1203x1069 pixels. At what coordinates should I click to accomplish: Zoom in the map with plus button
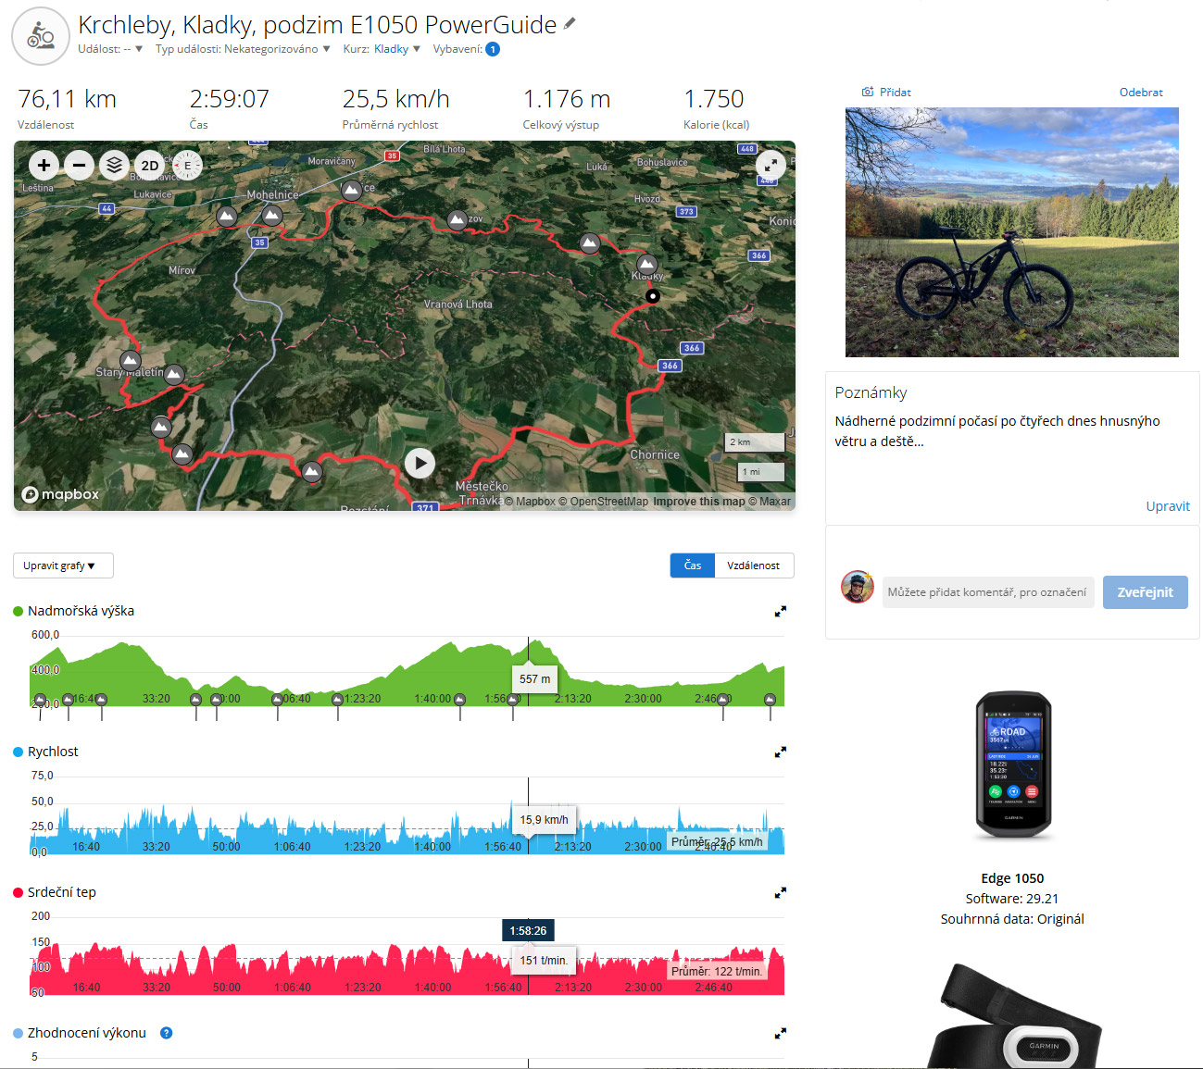44,166
